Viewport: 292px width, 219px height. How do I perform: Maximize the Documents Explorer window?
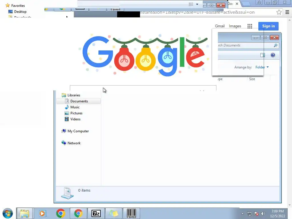click(265, 38)
